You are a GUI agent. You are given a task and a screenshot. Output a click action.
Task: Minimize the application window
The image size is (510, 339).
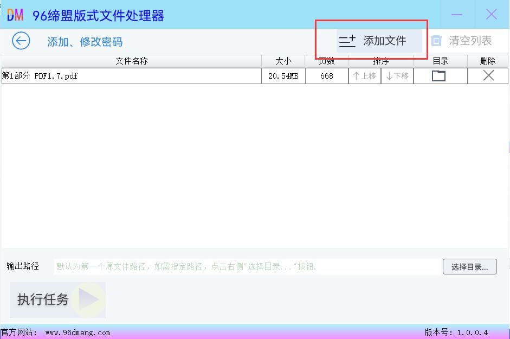457,15
